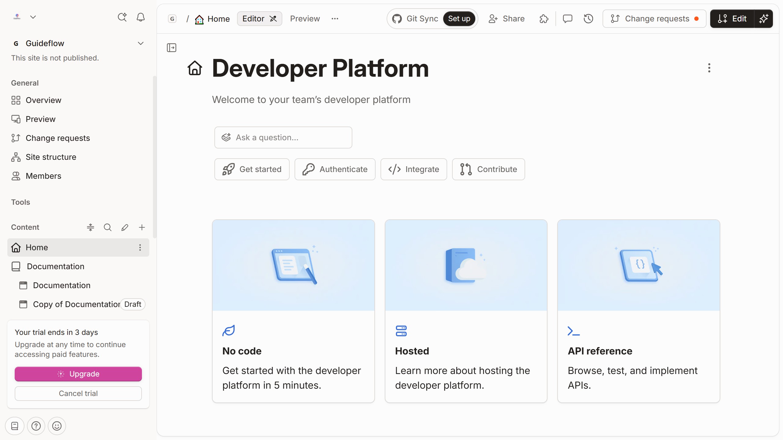This screenshot has height=440, width=783.
Task: Toggle the sidebar panel icon
Action: pos(172,48)
